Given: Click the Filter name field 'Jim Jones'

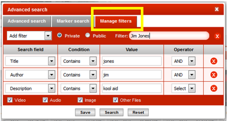Looking at the screenshot, I should point(169,36).
